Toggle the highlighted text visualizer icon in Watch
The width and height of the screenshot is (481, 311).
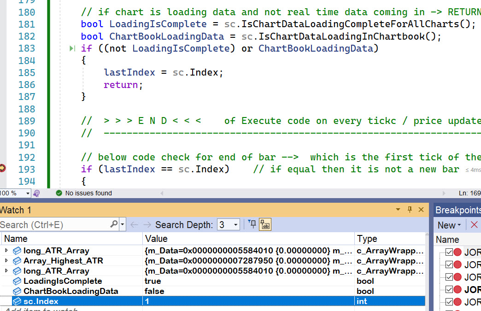click(x=265, y=224)
